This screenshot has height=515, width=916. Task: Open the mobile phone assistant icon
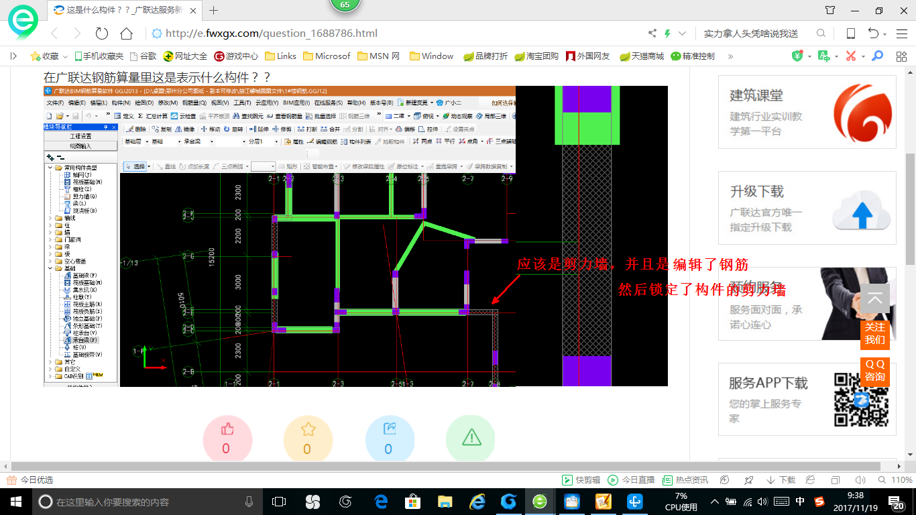[850, 34]
